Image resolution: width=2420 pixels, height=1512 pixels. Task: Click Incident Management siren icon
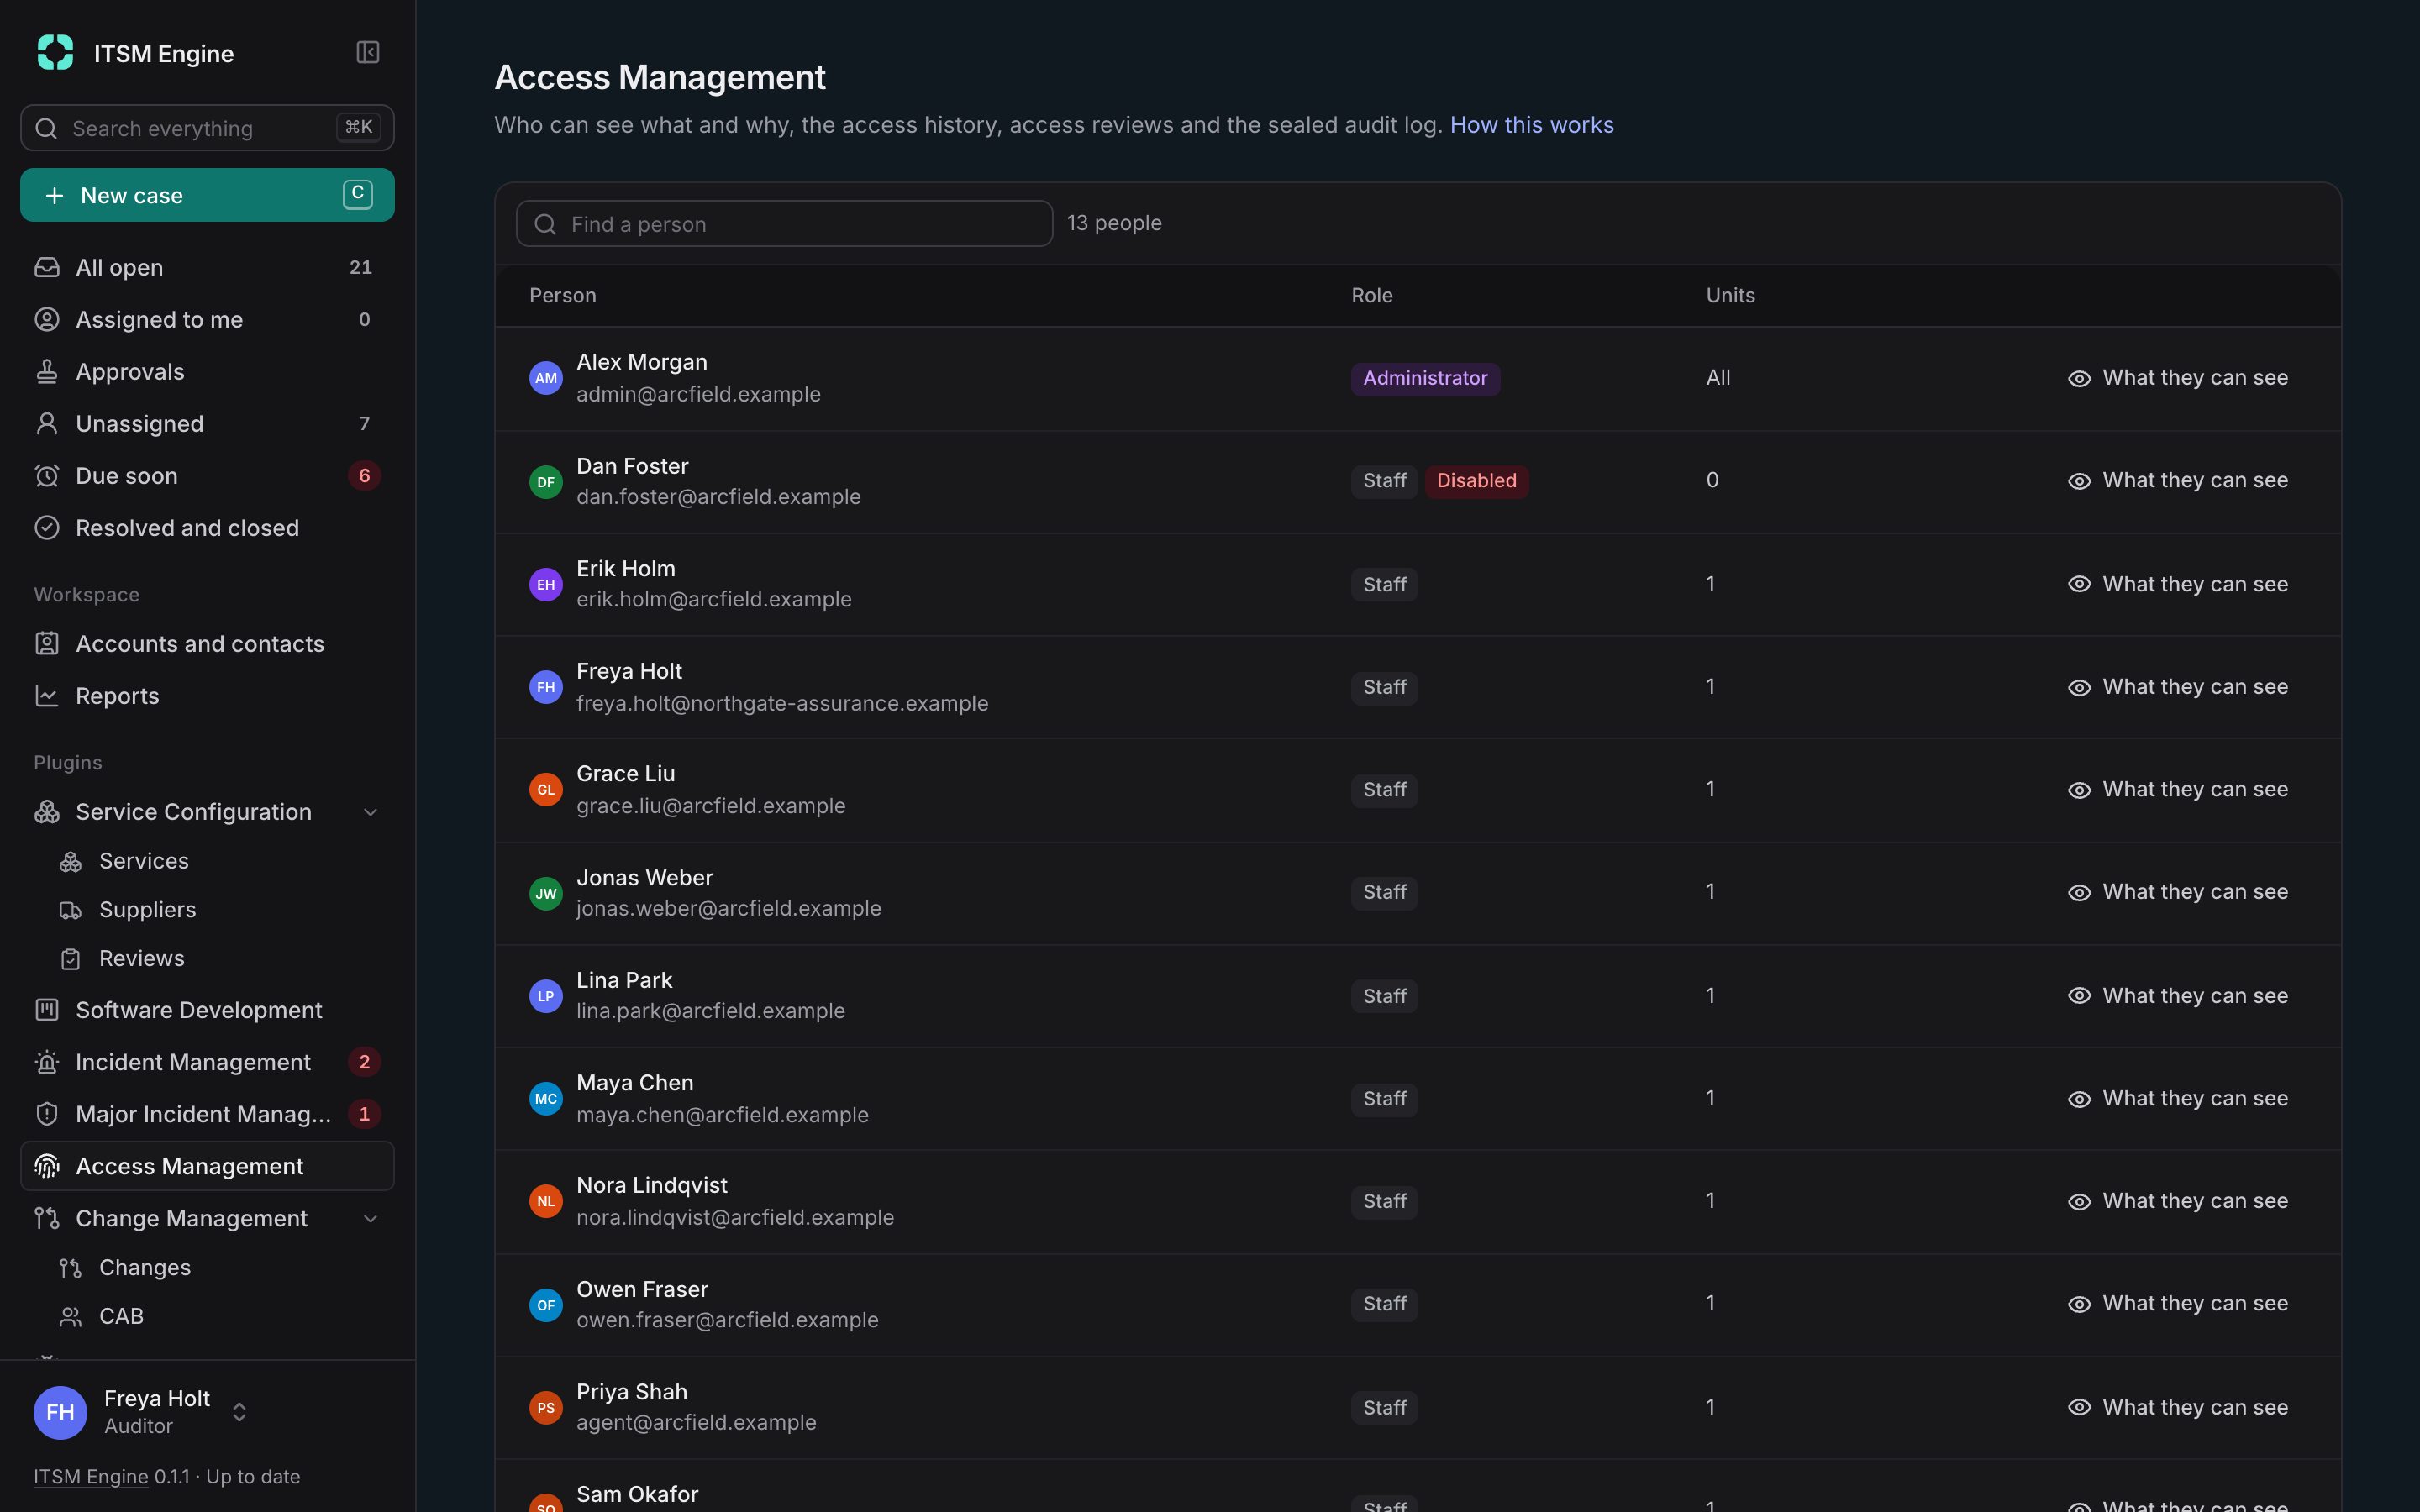[47, 1062]
